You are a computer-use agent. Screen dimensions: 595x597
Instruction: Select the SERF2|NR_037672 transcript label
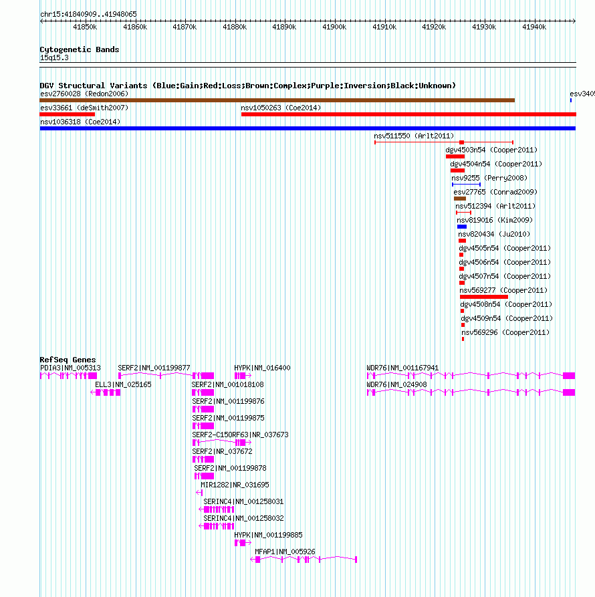(223, 451)
